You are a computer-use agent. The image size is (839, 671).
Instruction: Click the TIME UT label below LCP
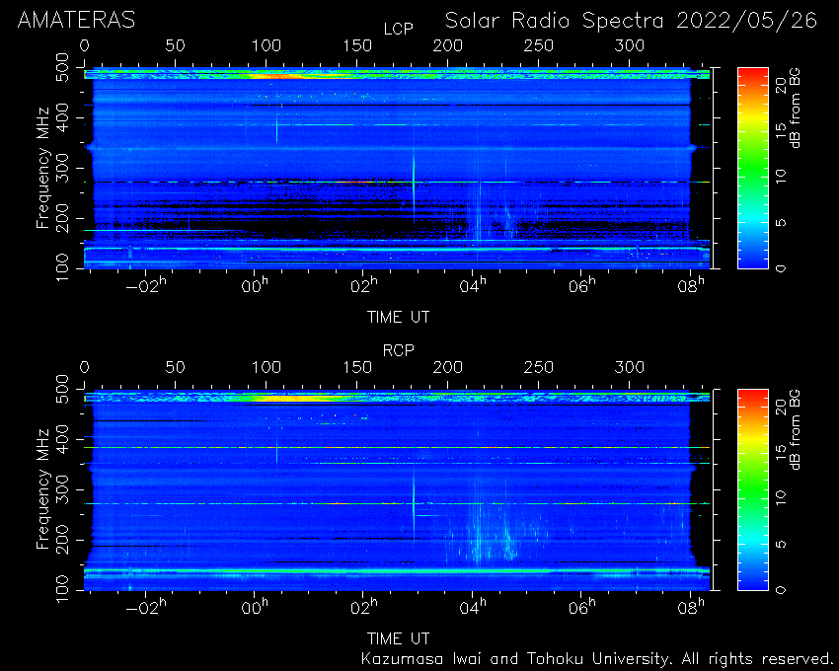398,318
